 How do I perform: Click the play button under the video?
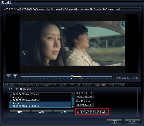(9, 76)
